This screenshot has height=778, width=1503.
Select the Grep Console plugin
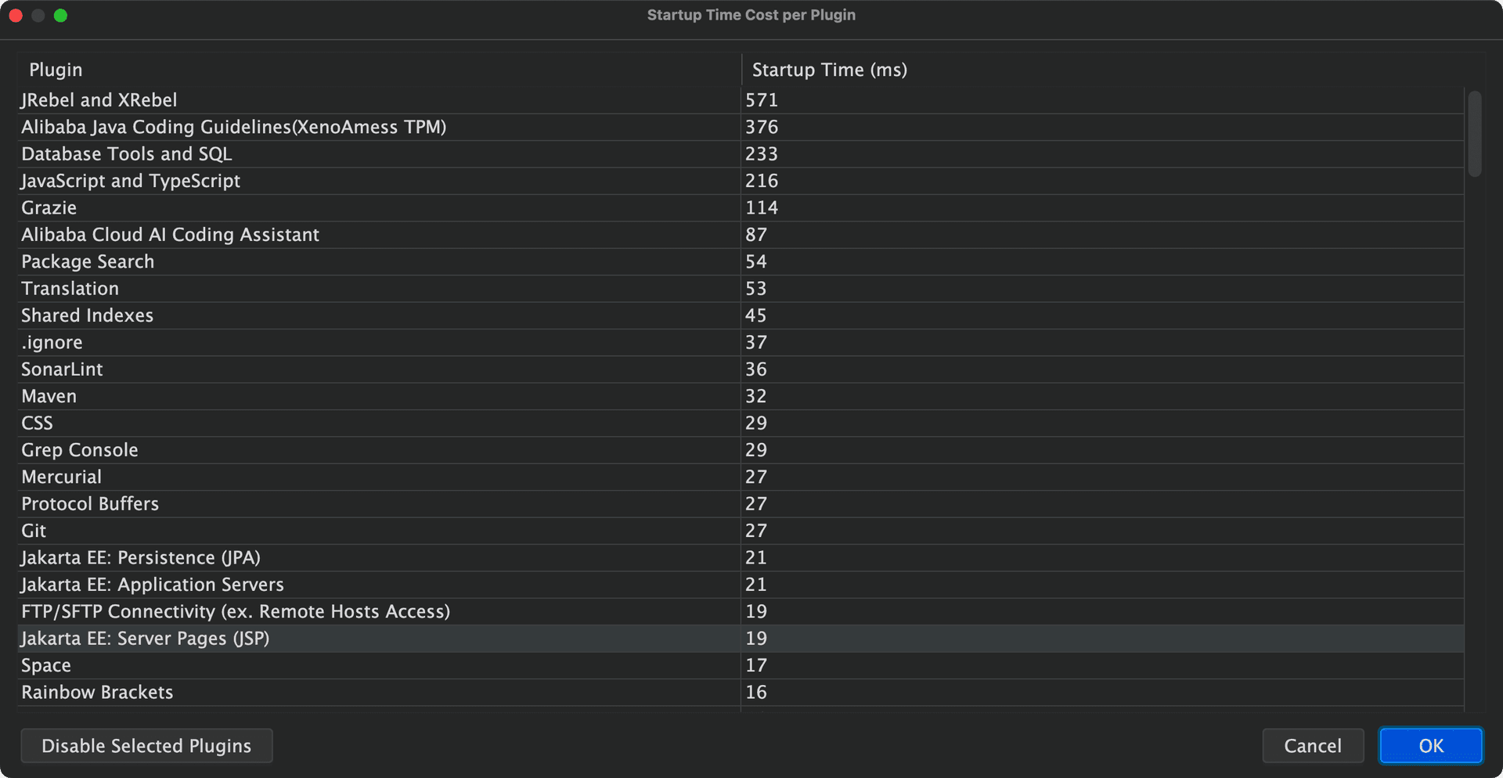(741, 450)
